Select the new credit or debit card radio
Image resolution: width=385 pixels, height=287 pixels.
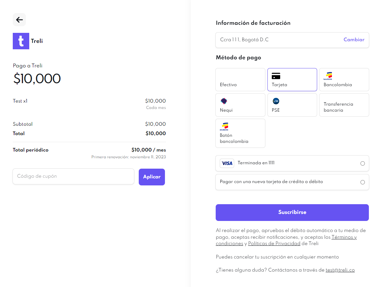coord(362,182)
